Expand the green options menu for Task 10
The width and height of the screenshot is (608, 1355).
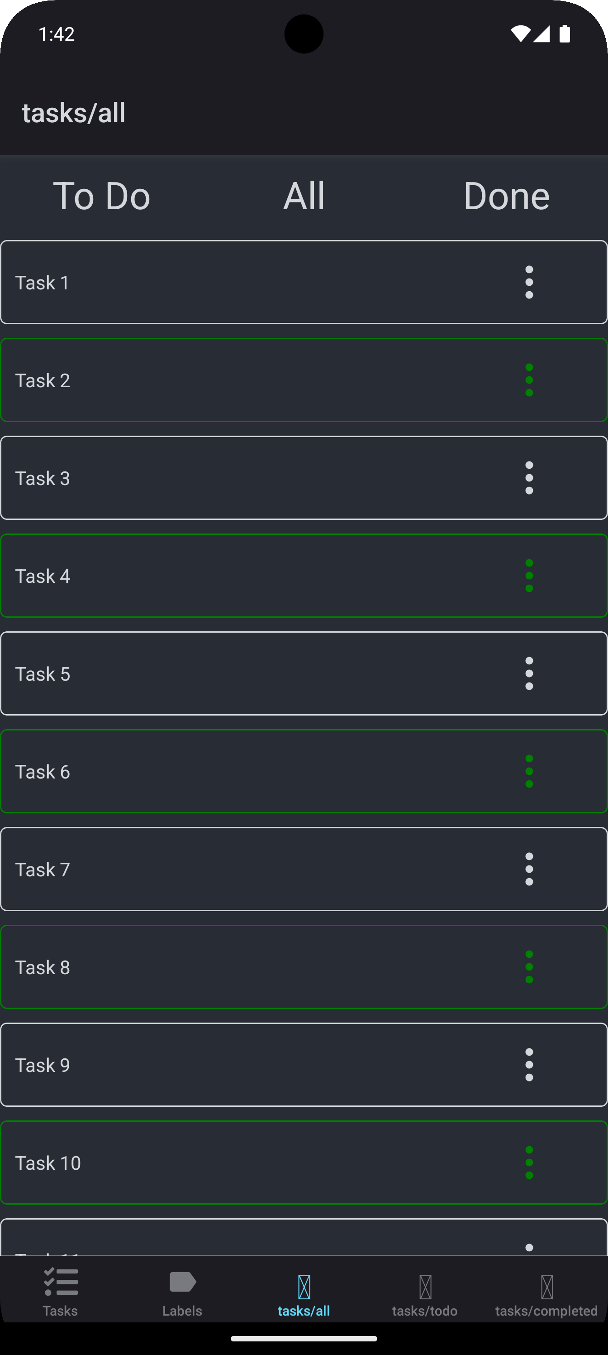[529, 1163]
